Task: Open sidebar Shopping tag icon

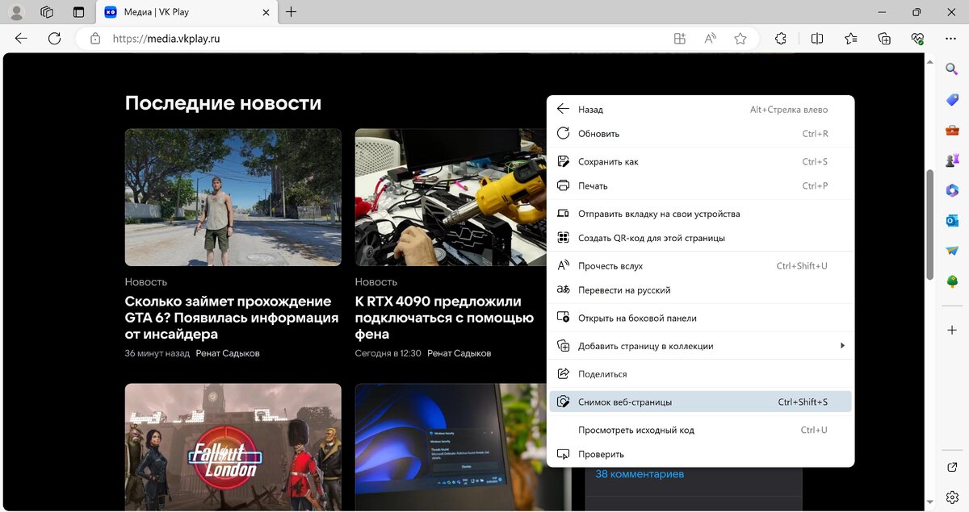Action: point(952,99)
